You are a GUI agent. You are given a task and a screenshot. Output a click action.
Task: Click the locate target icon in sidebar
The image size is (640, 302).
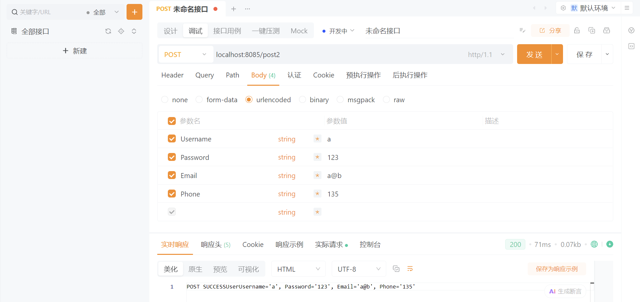coord(121,31)
